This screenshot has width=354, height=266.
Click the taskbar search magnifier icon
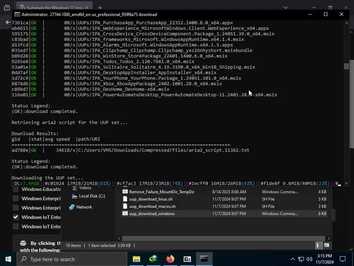[x=24, y=259]
